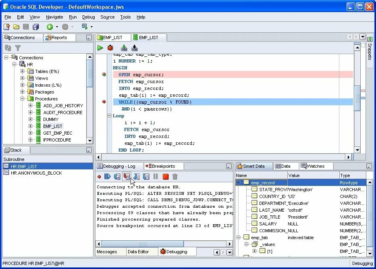Select the ADD_JOB_HISTORY procedure
Image resolution: width=376 pixels, height=269 pixels.
tap(63, 106)
